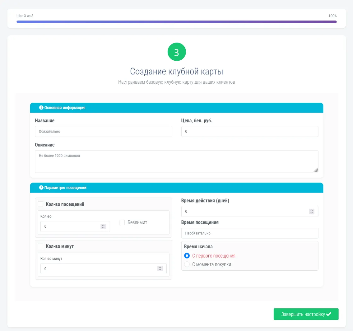Click the Параметры посещений section header
Viewport: 353px width, 331px height.
tap(177, 188)
